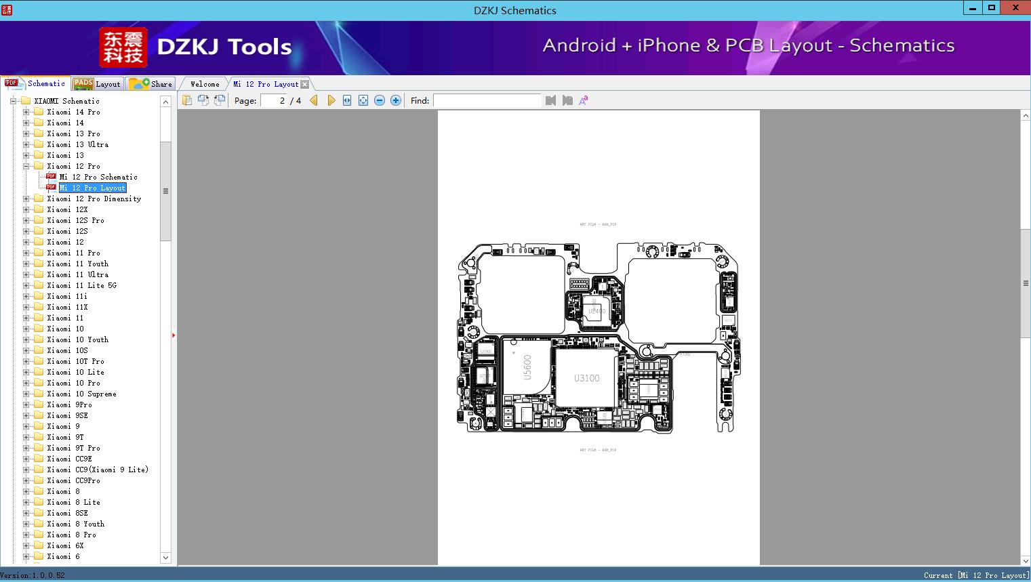Expand the Xiaomi 11 Ultra folder
The height and width of the screenshot is (582, 1031).
tap(26, 274)
